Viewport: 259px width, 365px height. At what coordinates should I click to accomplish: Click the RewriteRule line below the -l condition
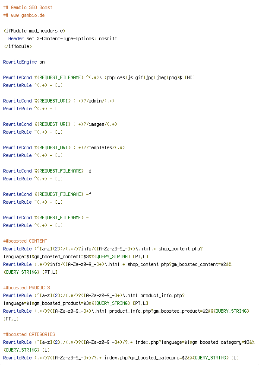pyautogui.click(x=33, y=225)
